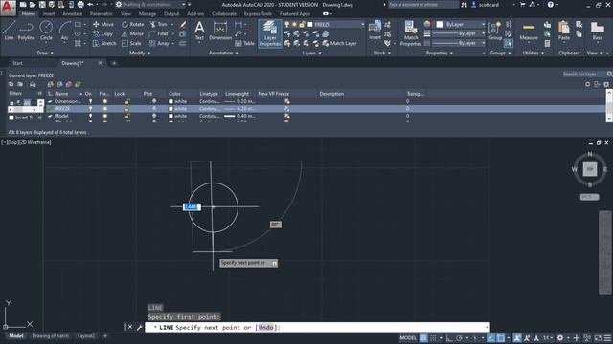Toggle On bulb for Model layer
The image size is (613, 344).
[90, 116]
